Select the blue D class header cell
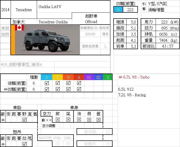The width and height of the screenshot is (180, 147). point(47,77)
